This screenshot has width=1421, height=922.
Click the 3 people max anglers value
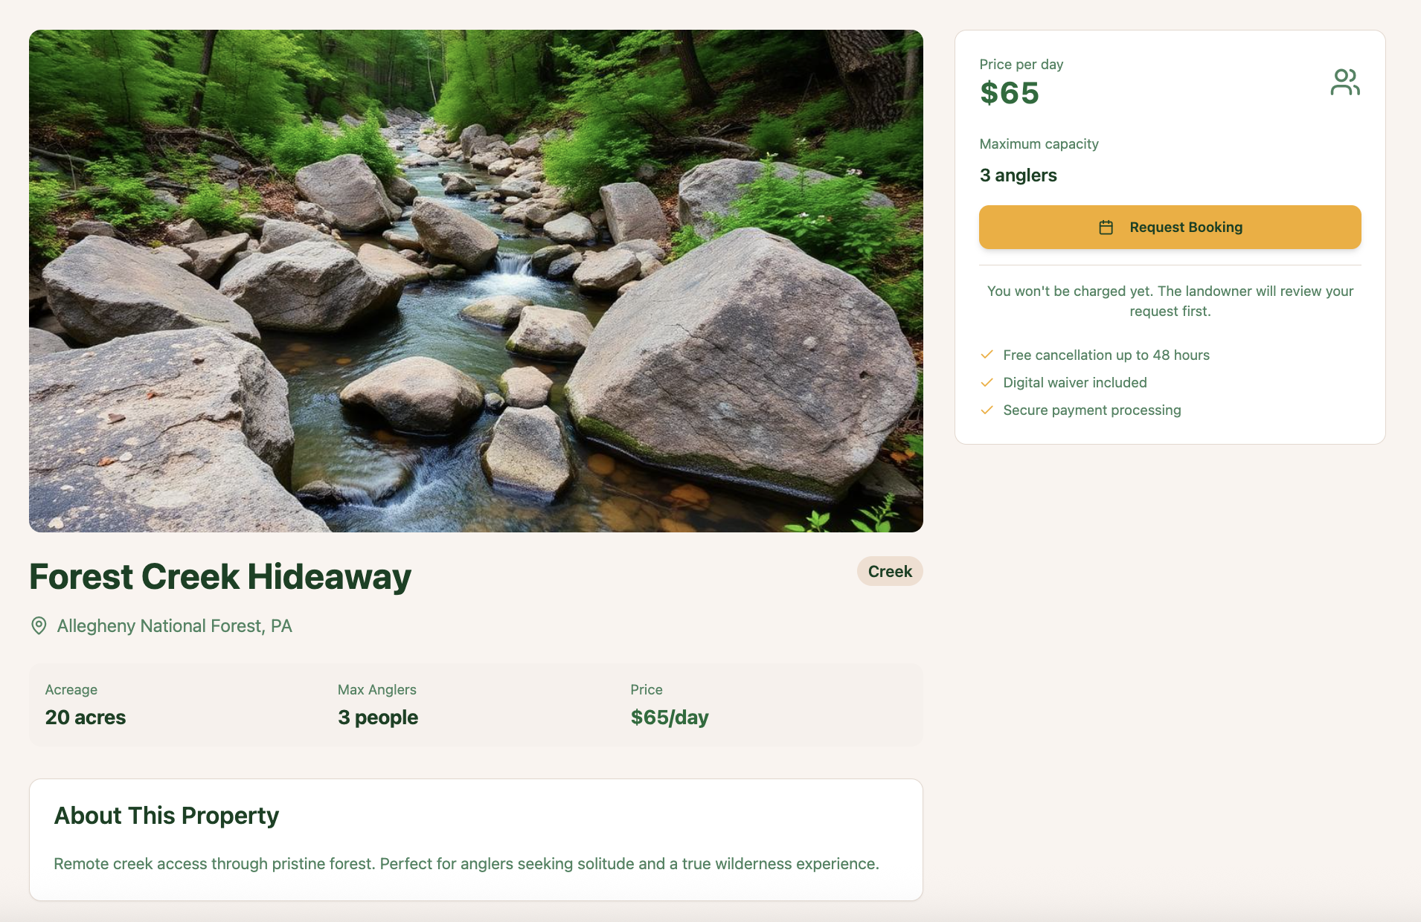pos(378,718)
